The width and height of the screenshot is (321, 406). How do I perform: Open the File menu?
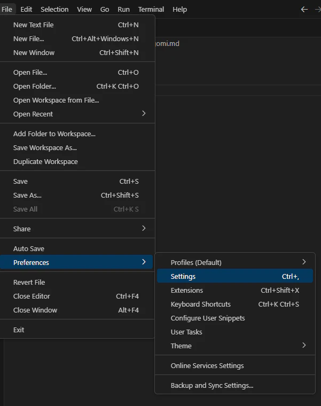coord(7,9)
